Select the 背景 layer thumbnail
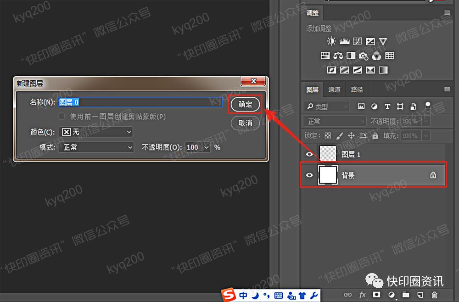 [x=328, y=175]
